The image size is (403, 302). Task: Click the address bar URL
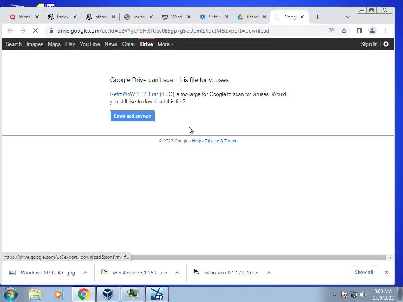[x=163, y=31]
